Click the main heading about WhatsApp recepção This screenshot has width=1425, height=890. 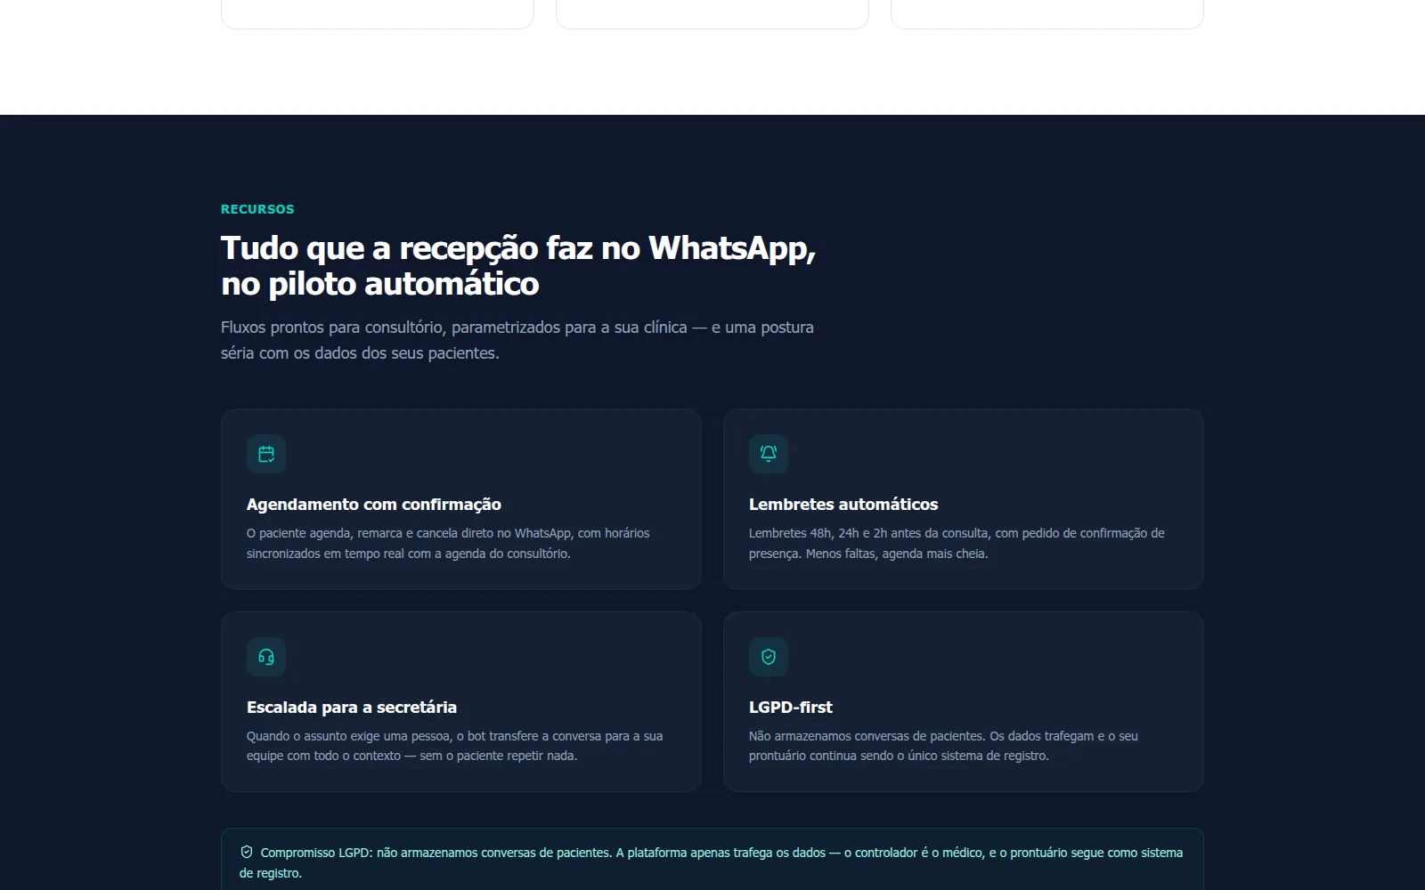pos(518,266)
